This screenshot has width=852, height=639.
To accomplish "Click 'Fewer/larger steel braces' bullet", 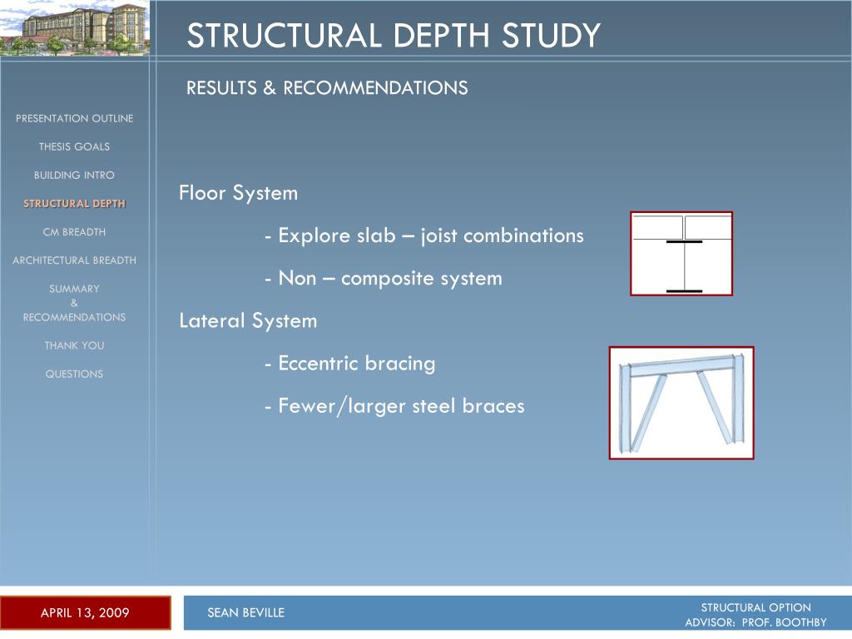I will pyautogui.click(x=394, y=406).
